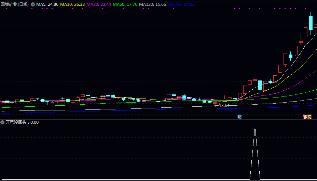This screenshot has height=181, width=317.
Task: Click the spike peak in the indicator panel
Action: point(255,127)
